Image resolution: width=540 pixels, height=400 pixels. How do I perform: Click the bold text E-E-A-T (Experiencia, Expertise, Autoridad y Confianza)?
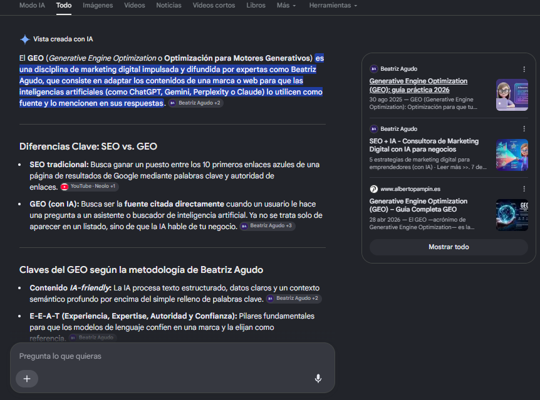(133, 316)
